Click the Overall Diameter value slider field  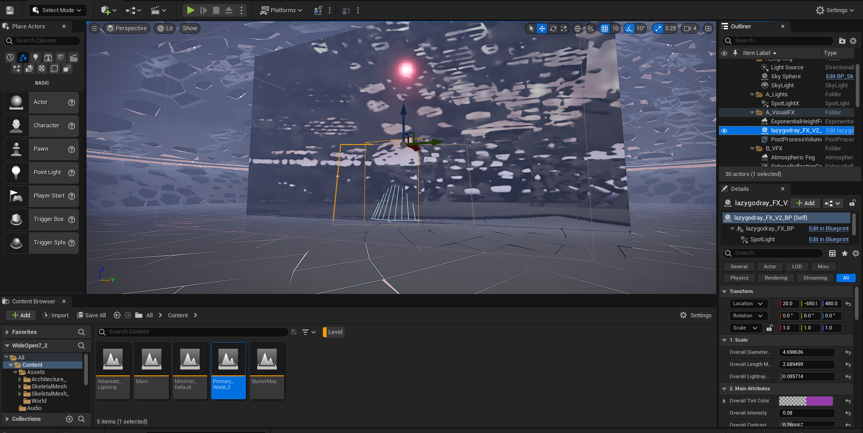807,352
